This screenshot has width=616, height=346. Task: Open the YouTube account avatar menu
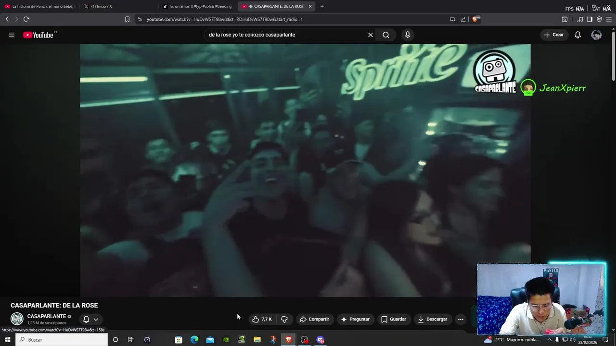point(596,35)
